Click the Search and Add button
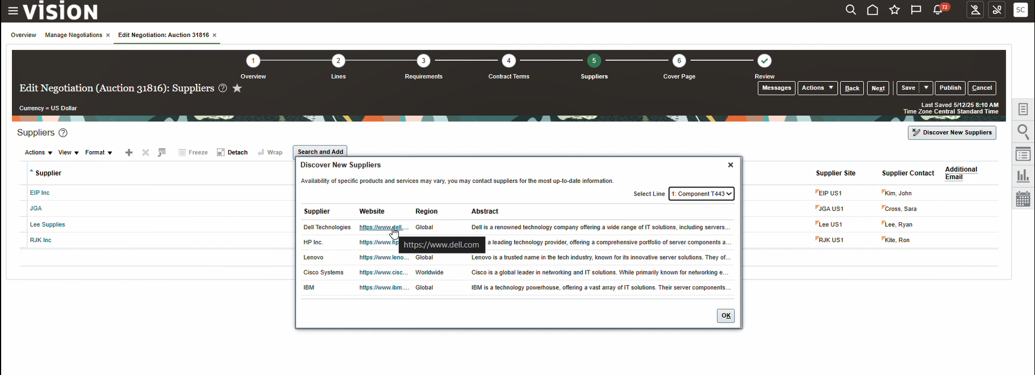Viewport: 1035px width, 375px height. (320, 152)
